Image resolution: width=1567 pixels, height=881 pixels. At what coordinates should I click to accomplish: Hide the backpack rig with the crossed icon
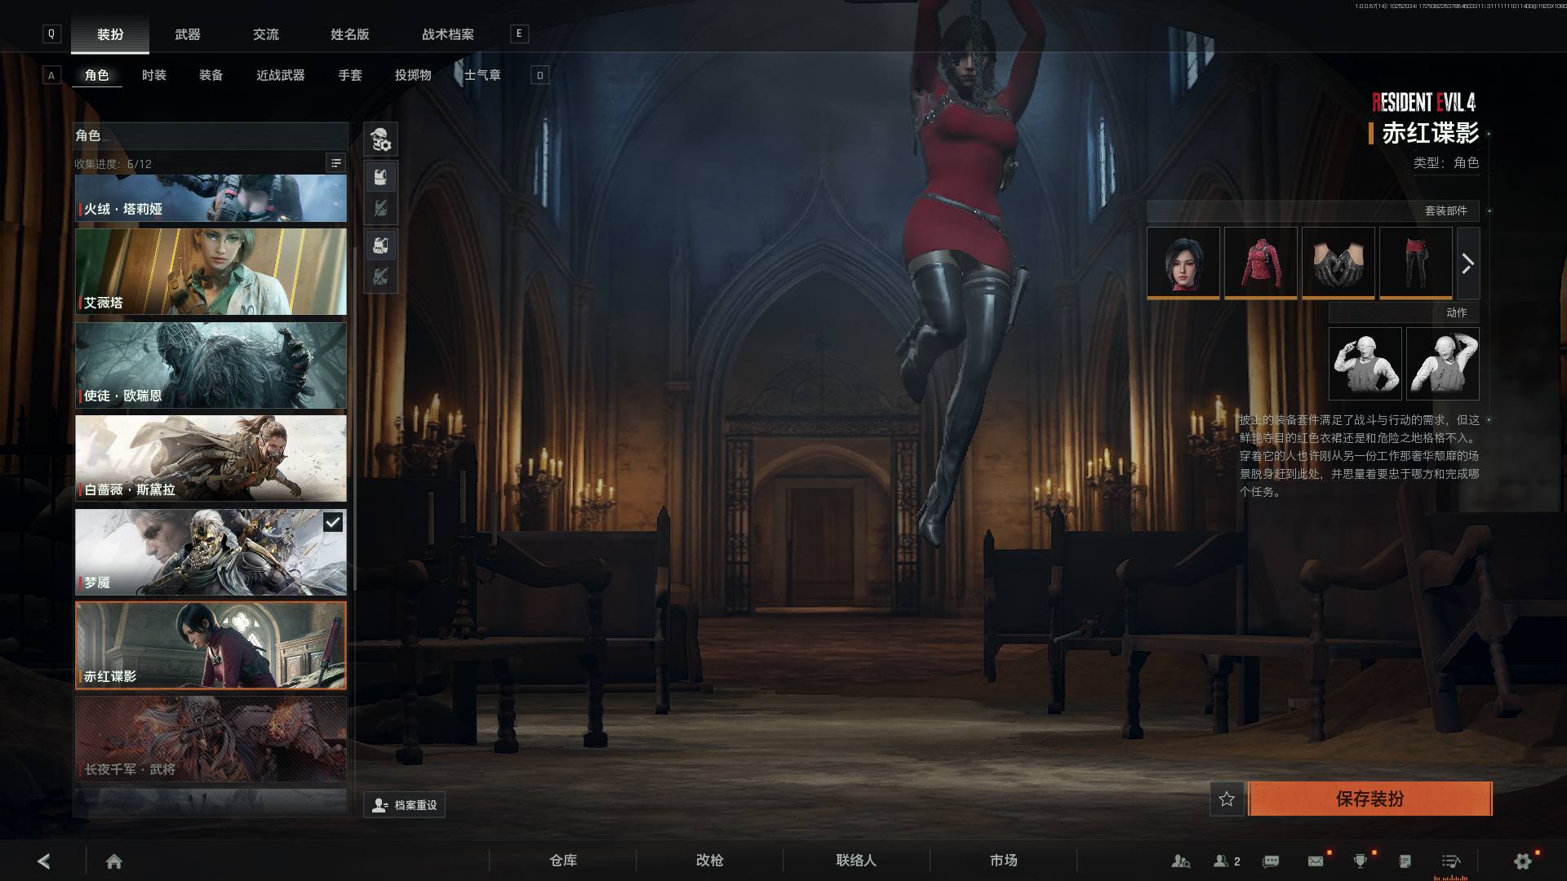[x=380, y=277]
